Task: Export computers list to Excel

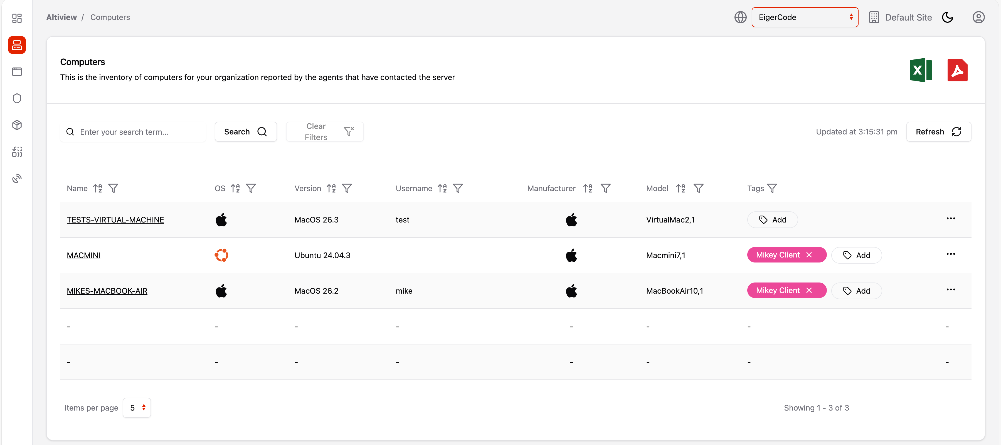Action: point(920,70)
